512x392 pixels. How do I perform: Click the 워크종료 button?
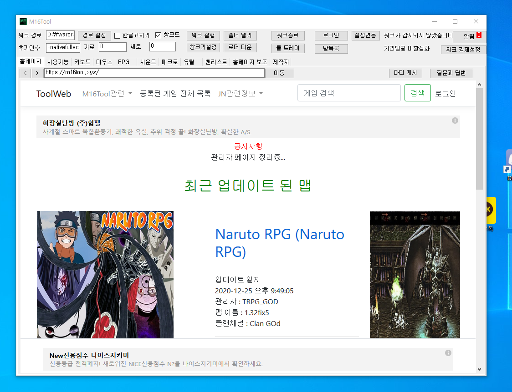point(288,35)
